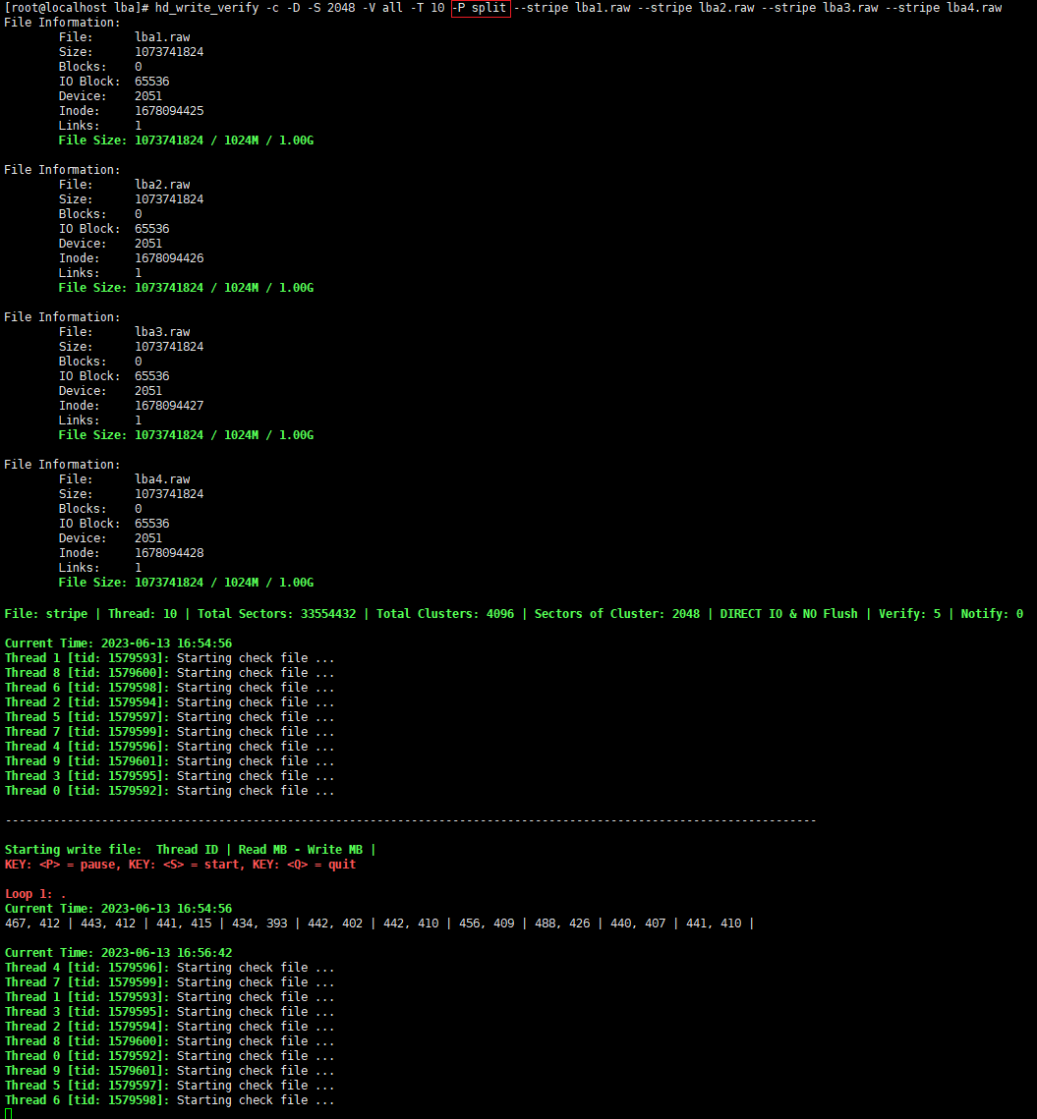
Task: Click file name 'lba3.raw' in File Information
Action: click(x=162, y=332)
